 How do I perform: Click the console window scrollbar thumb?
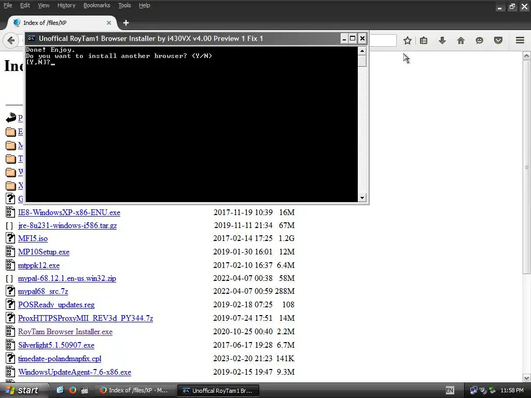click(x=362, y=61)
